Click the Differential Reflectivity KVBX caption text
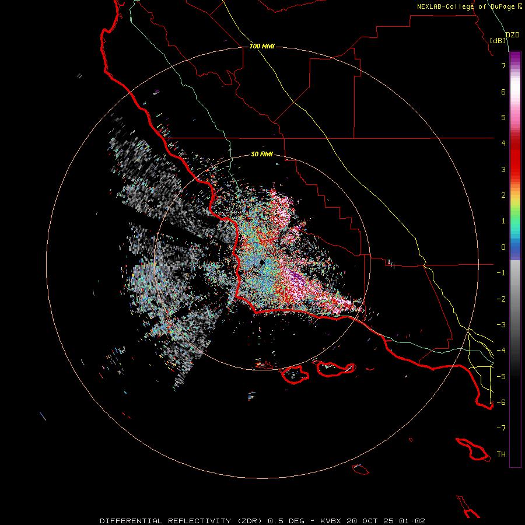 (262, 521)
